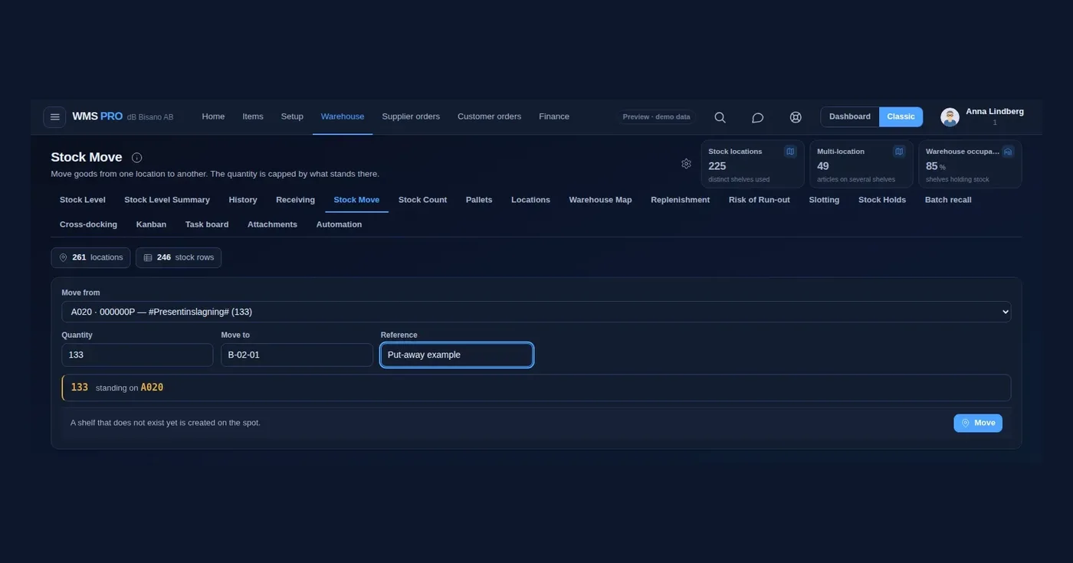Focus the Quantity input field

click(137, 355)
